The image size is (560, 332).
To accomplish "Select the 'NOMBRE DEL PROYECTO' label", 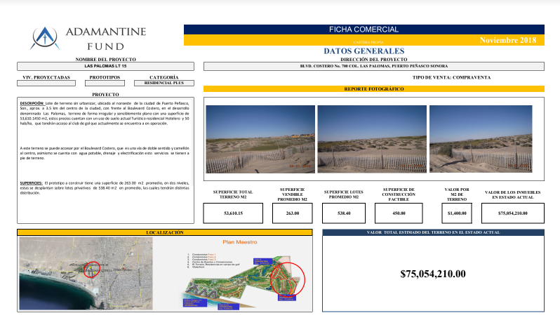I will [106, 60].
